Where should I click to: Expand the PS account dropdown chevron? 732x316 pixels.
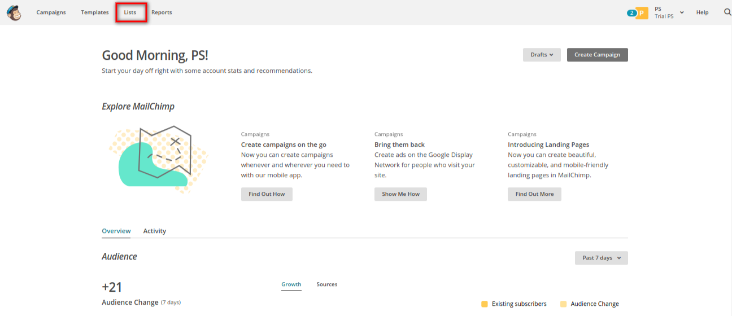[x=682, y=12]
